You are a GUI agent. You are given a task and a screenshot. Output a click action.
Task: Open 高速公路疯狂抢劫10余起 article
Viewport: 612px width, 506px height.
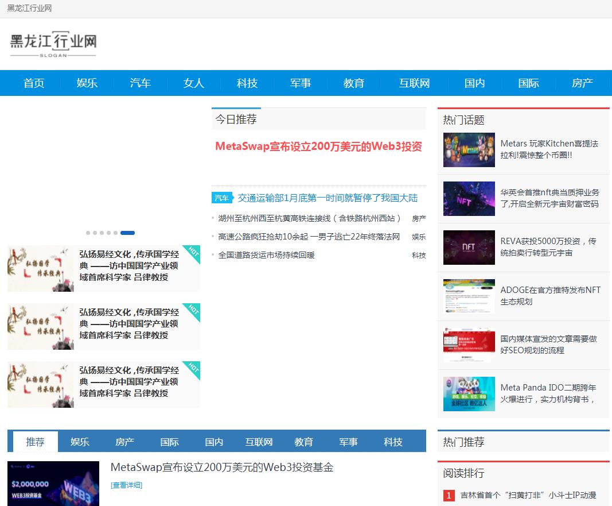(309, 237)
